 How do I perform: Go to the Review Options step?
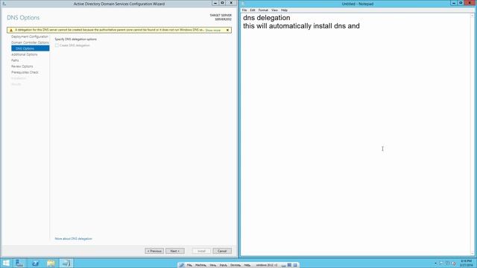tap(22, 66)
